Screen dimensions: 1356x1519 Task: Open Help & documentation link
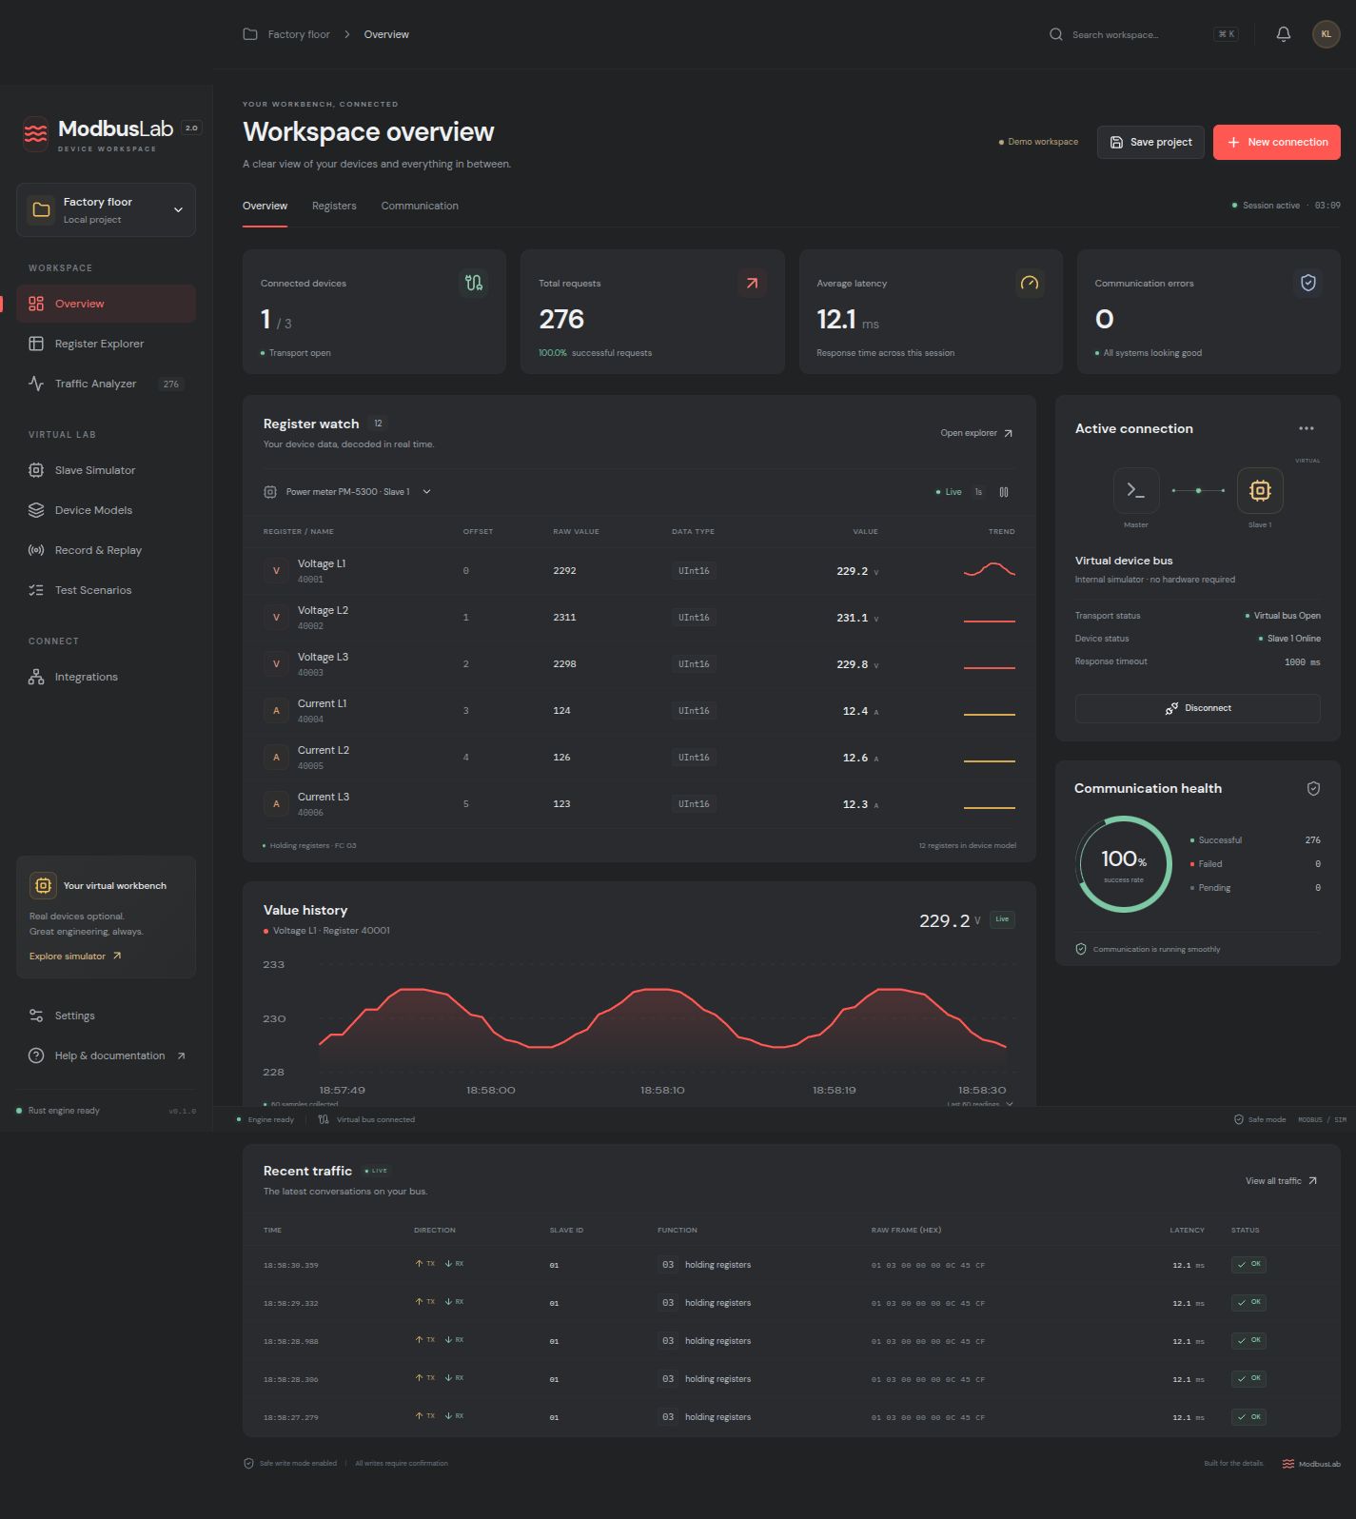tap(106, 1055)
